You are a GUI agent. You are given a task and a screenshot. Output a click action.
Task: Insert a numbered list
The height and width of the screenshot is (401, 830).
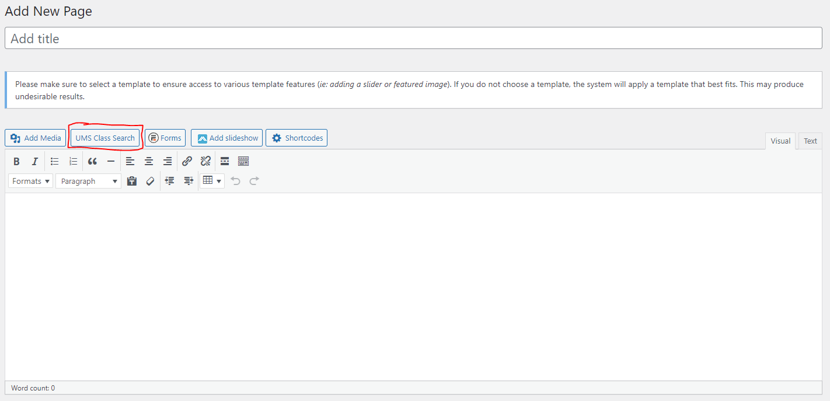pyautogui.click(x=73, y=162)
